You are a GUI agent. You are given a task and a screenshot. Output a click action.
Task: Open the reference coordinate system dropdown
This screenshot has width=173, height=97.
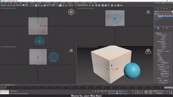49,5
